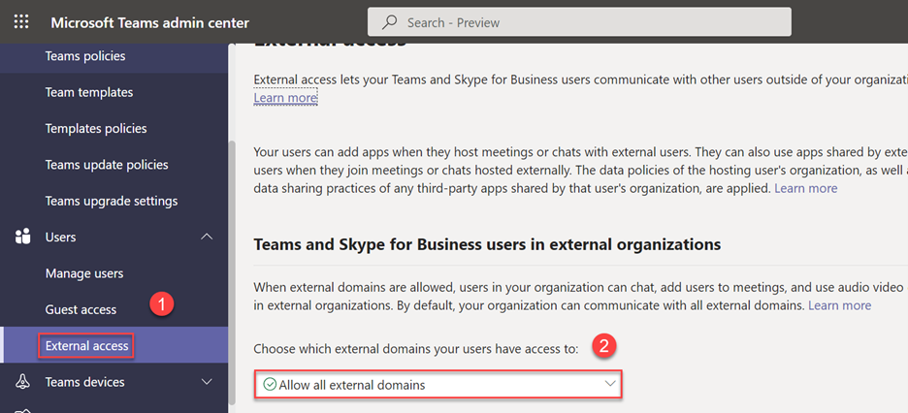Open the app launcher waffle icon
Image resolution: width=908 pixels, height=413 pixels.
click(21, 22)
